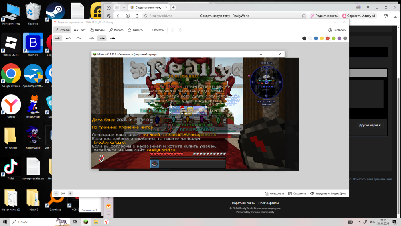Pick the white color swatch
Image resolution: width=401 pixels, height=226 pixels.
pyautogui.click(x=310, y=39)
